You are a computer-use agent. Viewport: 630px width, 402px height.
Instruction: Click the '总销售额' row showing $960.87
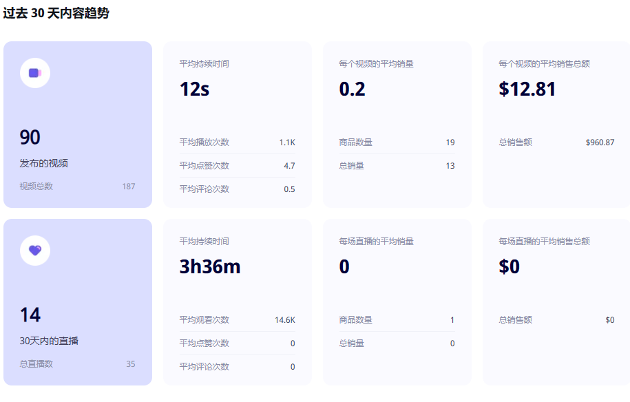(x=556, y=142)
